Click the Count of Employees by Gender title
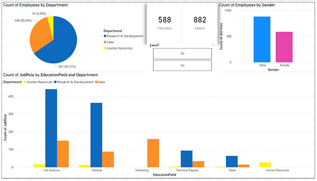This screenshot has height=181, width=317. [247, 5]
